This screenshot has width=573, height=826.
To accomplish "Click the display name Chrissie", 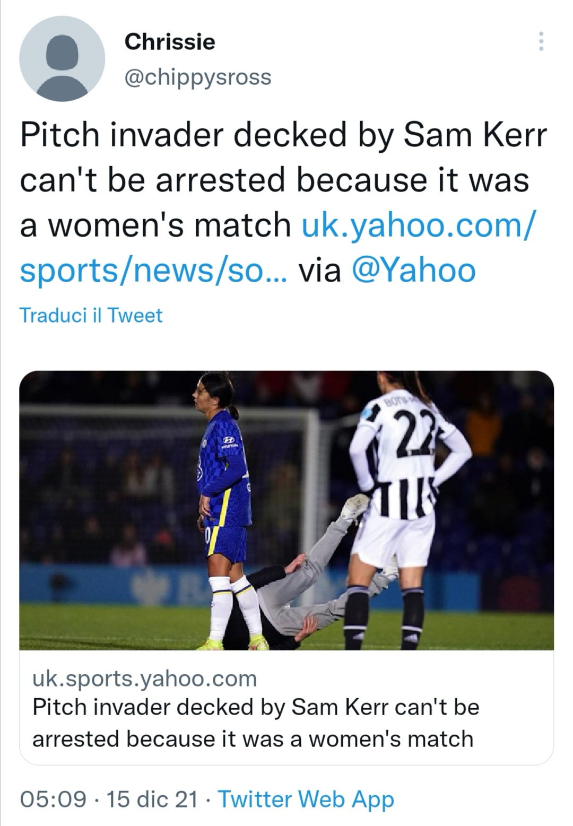I will click(170, 41).
